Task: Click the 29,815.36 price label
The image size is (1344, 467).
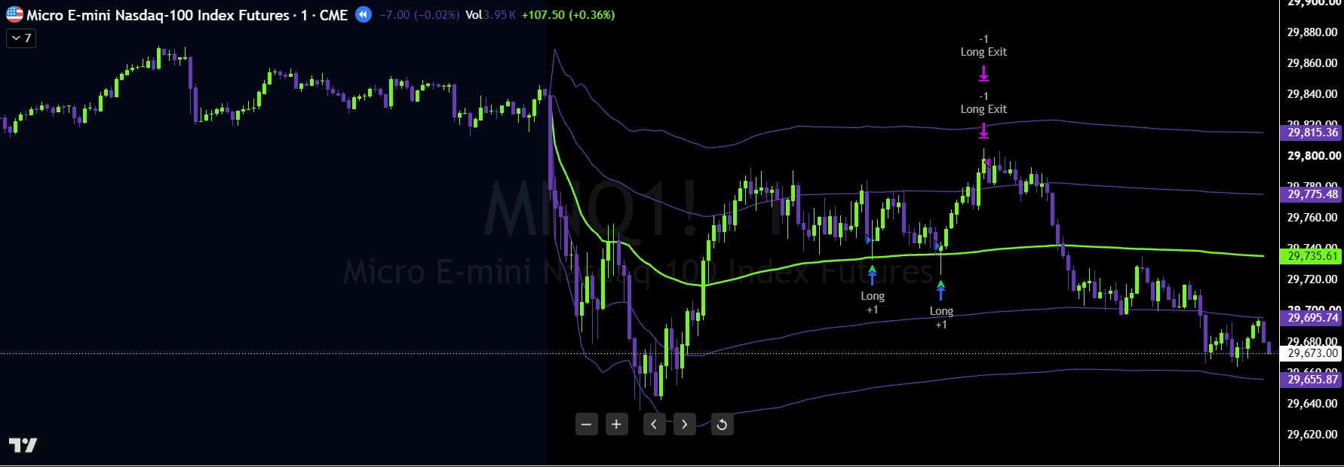Action: coord(1312,133)
